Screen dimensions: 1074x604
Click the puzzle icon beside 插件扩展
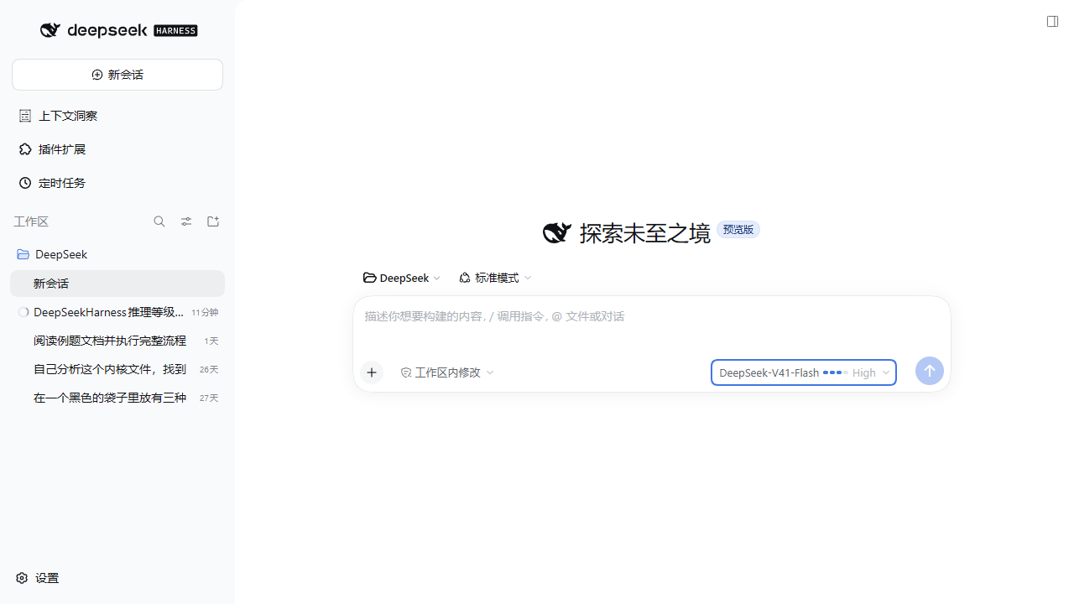(x=25, y=149)
